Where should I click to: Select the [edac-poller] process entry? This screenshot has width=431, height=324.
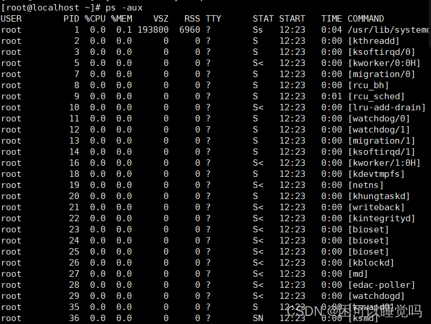(x=381, y=285)
